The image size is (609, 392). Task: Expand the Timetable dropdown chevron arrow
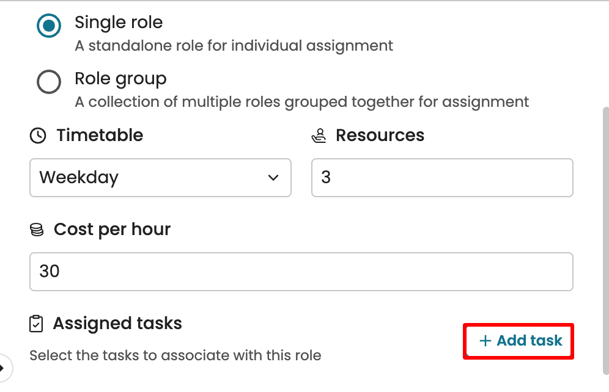273,178
